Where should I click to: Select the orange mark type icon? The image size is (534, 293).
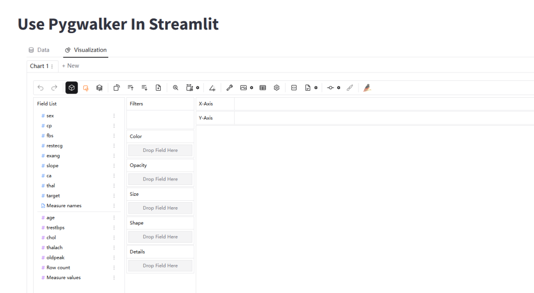tap(86, 88)
